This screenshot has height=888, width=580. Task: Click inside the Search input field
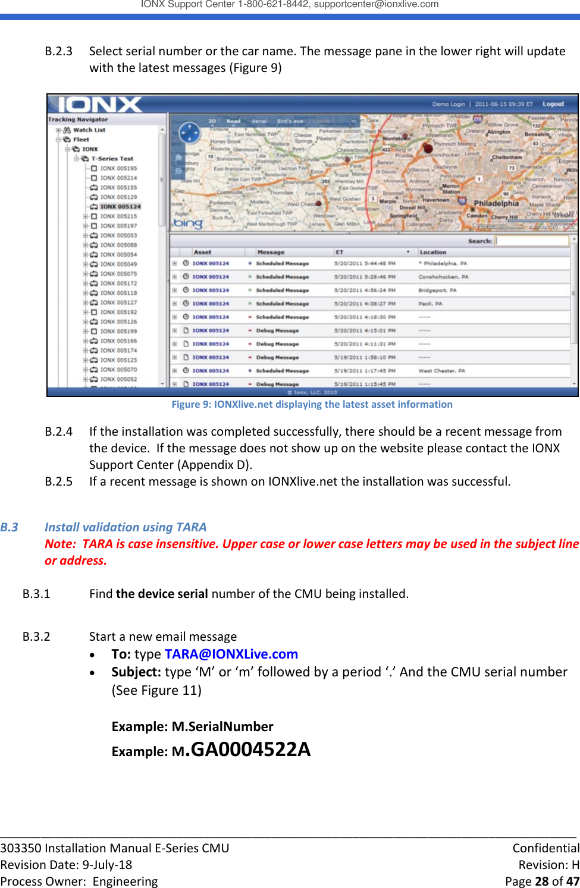[531, 241]
